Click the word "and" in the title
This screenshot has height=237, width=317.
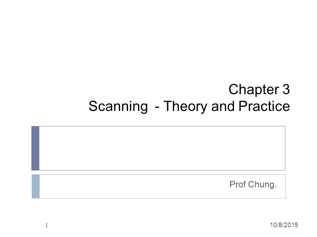[x=223, y=106]
